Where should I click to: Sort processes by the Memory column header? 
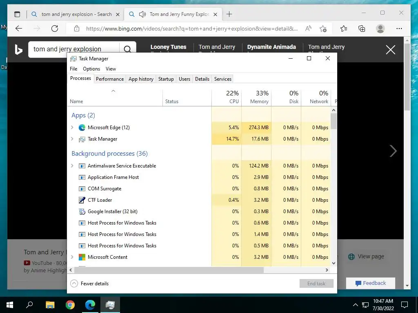256,97
